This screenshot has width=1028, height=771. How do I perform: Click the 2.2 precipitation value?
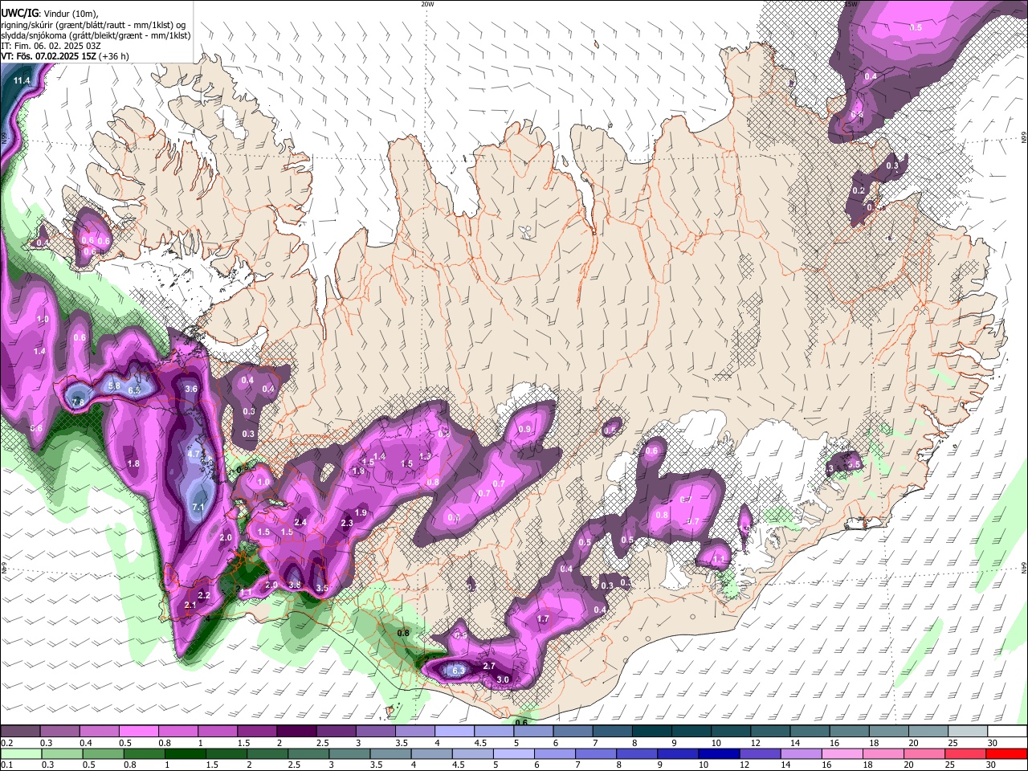pos(204,596)
